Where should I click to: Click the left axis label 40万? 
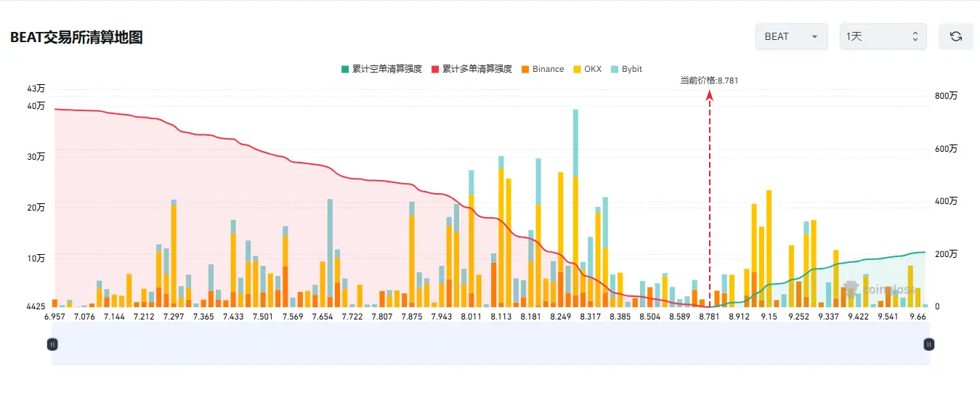[36, 106]
